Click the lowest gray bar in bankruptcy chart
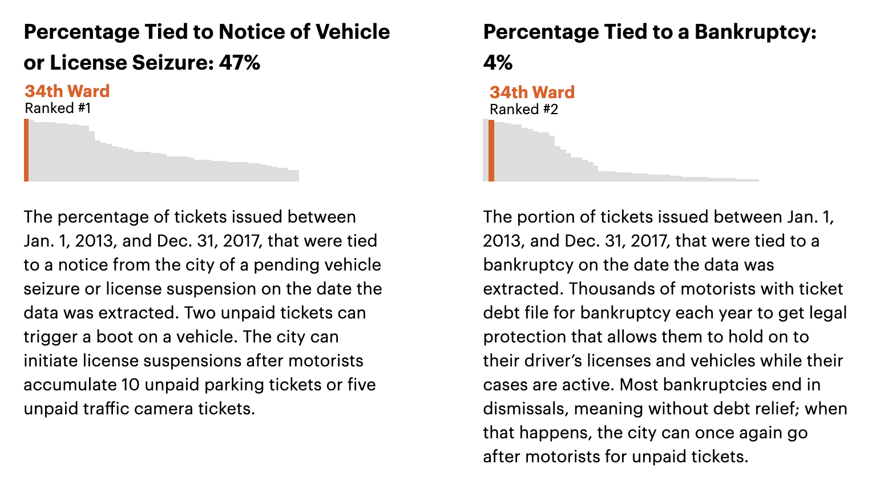This screenshot has width=896, height=492. pos(748,180)
